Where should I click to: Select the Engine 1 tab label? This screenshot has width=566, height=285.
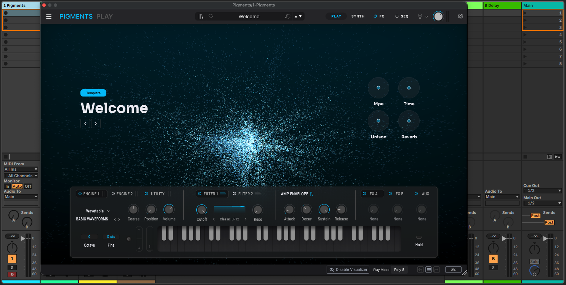tap(91, 194)
